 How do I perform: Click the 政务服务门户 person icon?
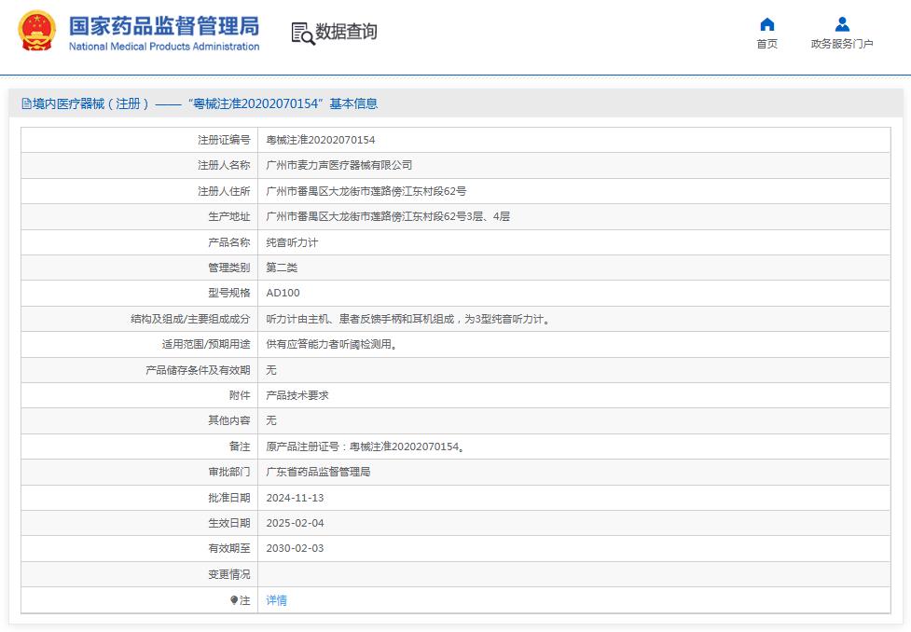(x=841, y=23)
